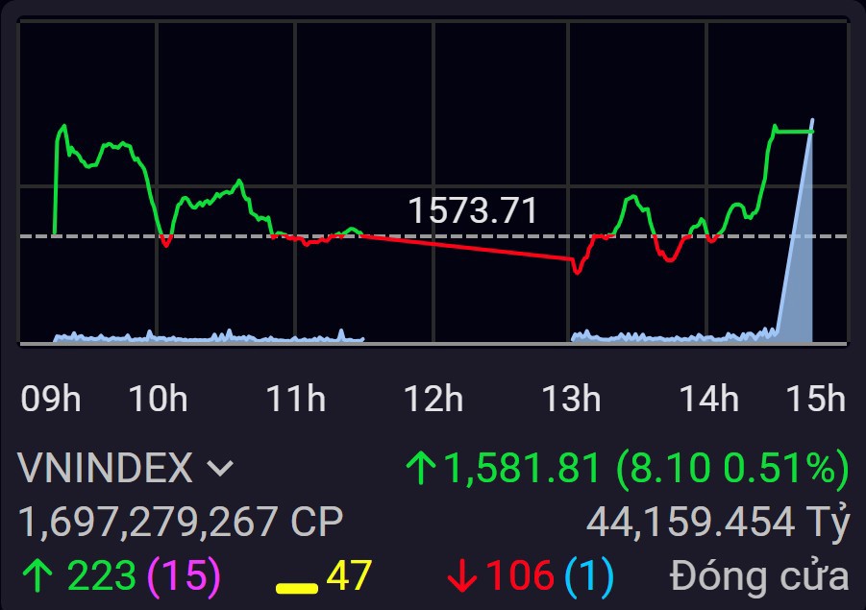
Task: Click the 13h time axis label
Action: tap(571, 399)
